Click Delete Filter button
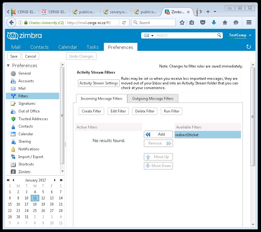Screen dimensions: 261x232 145,111
